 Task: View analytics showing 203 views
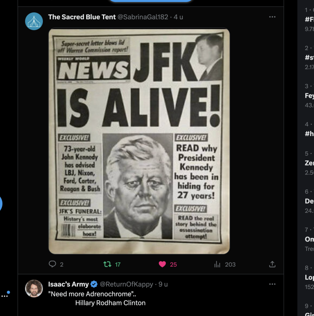tap(217, 264)
